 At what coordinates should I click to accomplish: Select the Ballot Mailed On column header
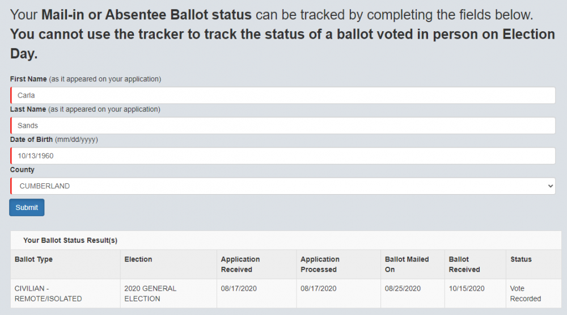(407, 264)
